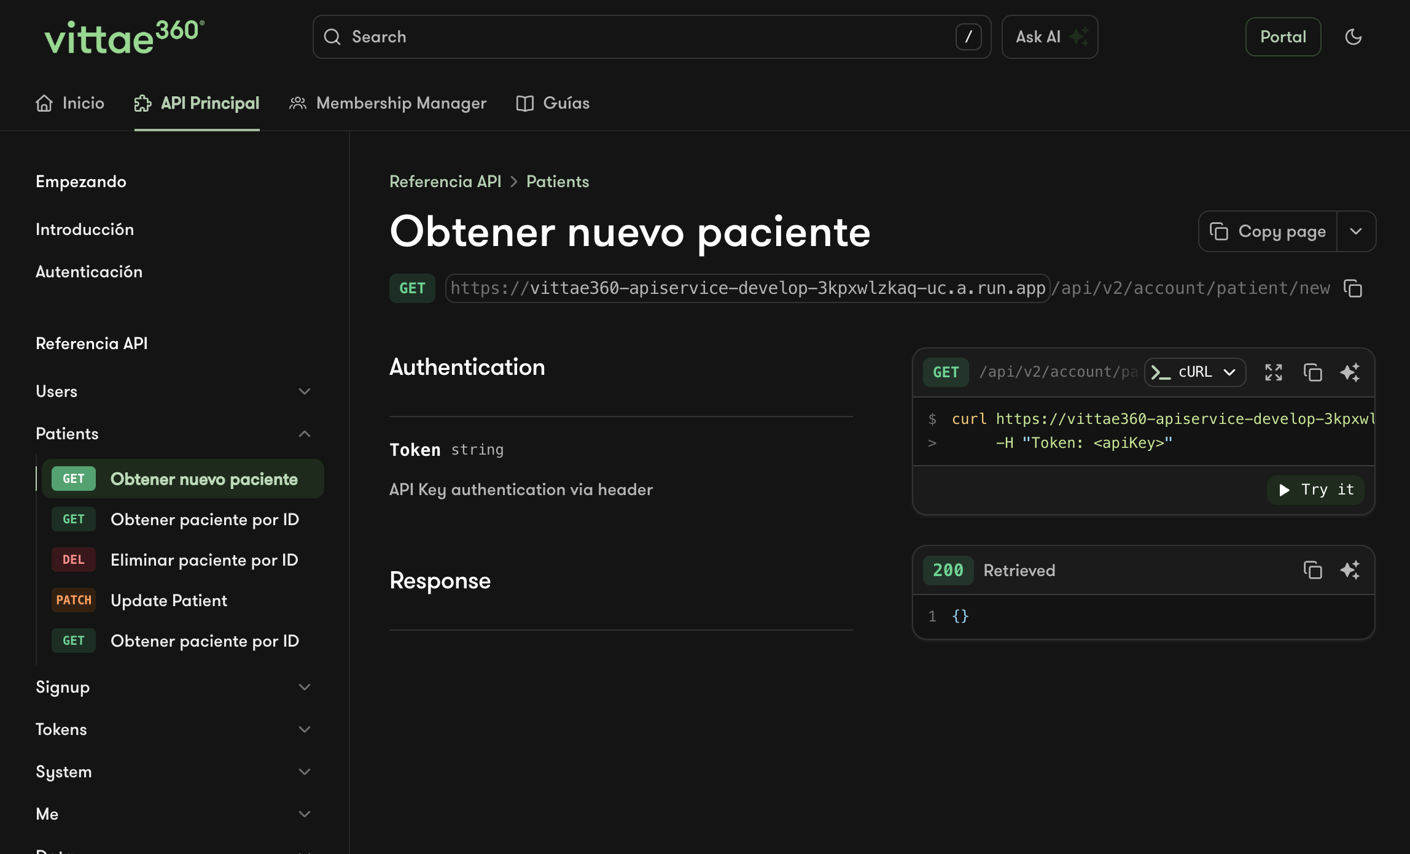Copy the endpoint URL icon
Image resolution: width=1410 pixels, height=854 pixels.
tap(1353, 288)
